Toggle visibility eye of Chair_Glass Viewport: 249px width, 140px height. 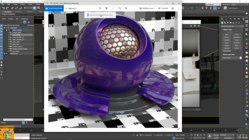click(x=9, y=42)
